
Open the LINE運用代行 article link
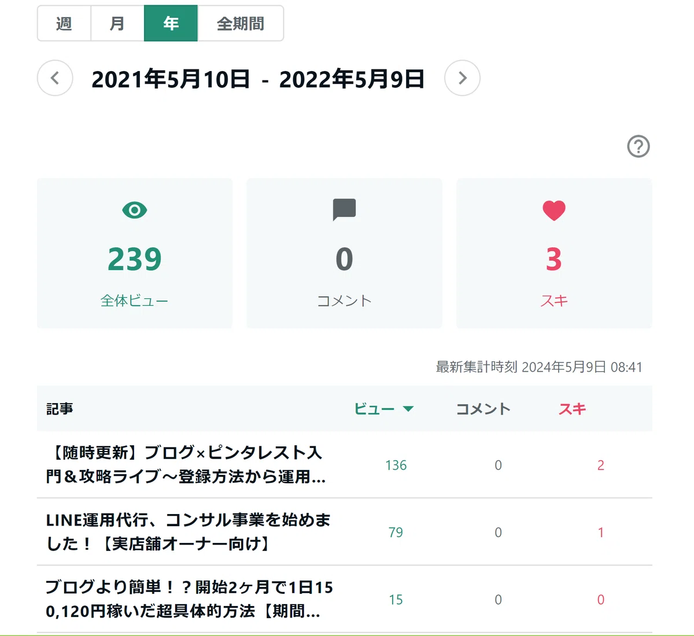188,532
